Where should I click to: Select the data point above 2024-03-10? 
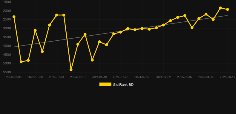tap(78, 44)
